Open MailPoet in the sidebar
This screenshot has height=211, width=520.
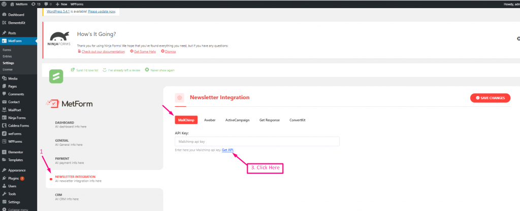click(15, 110)
